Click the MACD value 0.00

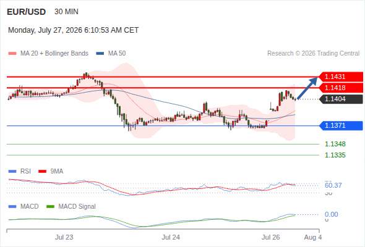tap(332, 214)
